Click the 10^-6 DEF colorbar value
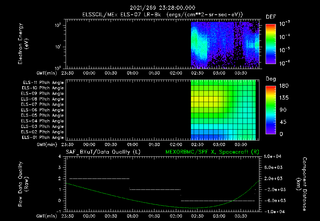 tap(284, 63)
